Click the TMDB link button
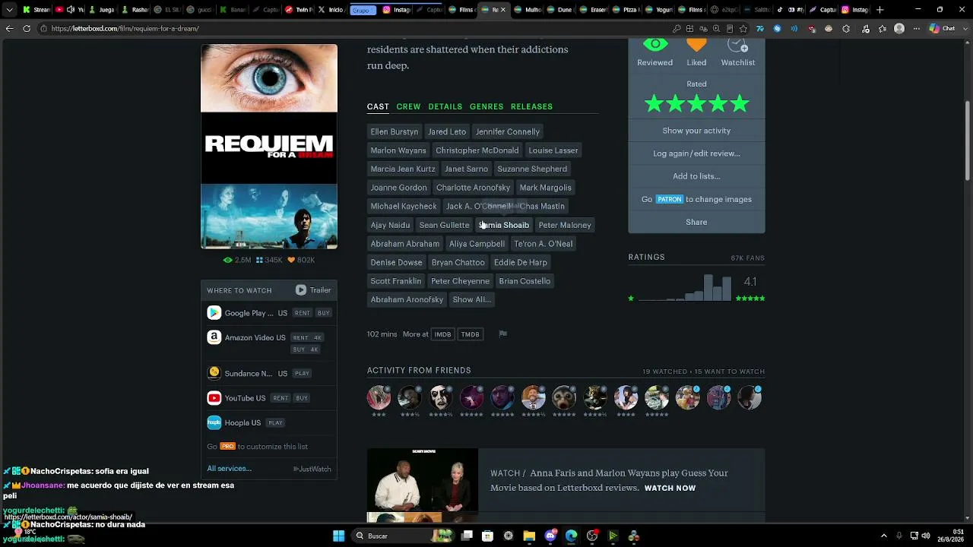Viewport: 973px width, 547px height. pyautogui.click(x=470, y=334)
